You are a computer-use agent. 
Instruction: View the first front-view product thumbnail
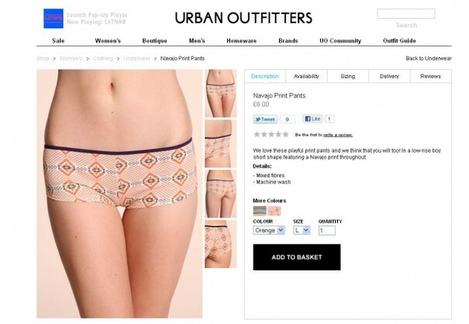(220, 93)
